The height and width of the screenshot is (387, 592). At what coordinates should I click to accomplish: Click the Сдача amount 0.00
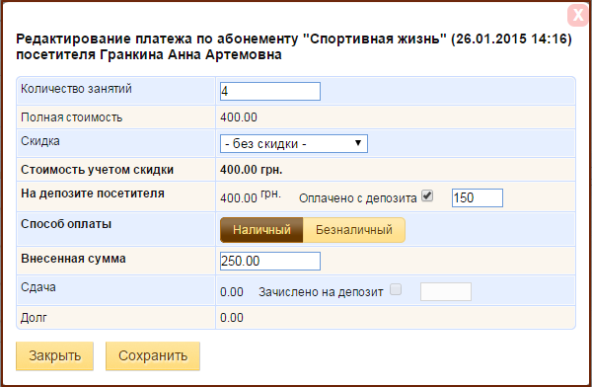click(232, 292)
